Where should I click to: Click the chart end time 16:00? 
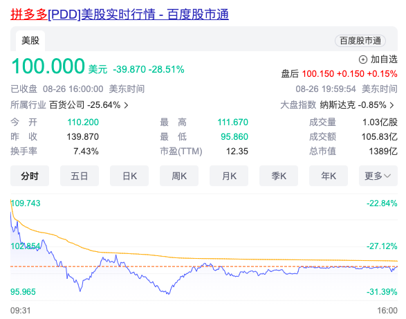(387, 311)
